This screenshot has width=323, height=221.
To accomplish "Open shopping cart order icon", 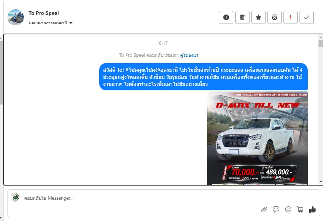I will pos(300,209).
